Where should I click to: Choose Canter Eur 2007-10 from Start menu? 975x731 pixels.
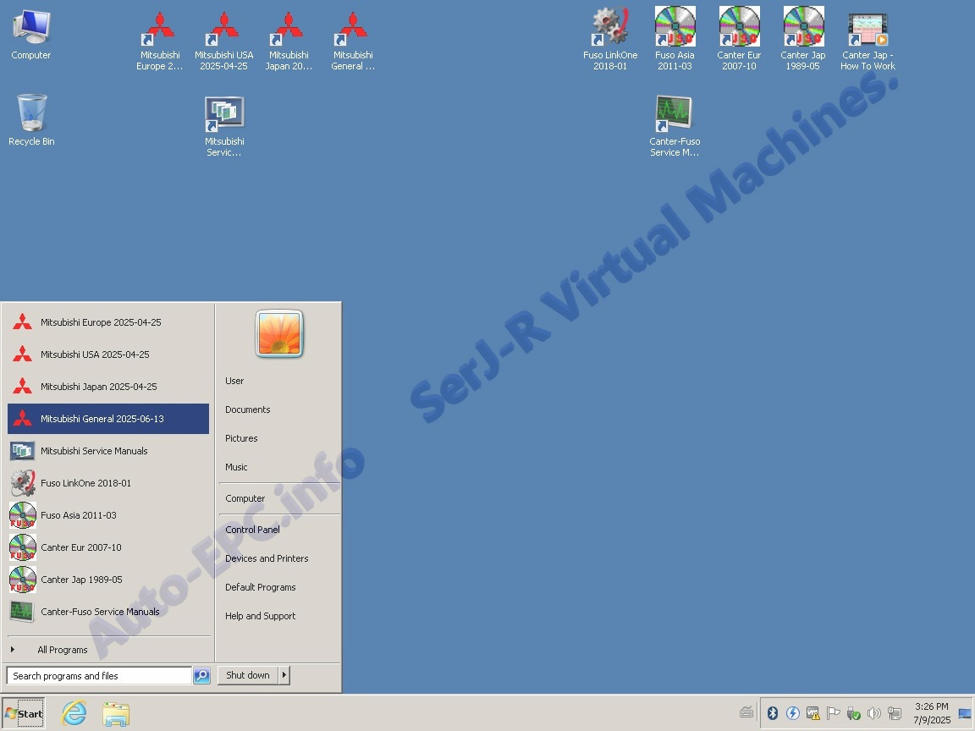[x=81, y=547]
